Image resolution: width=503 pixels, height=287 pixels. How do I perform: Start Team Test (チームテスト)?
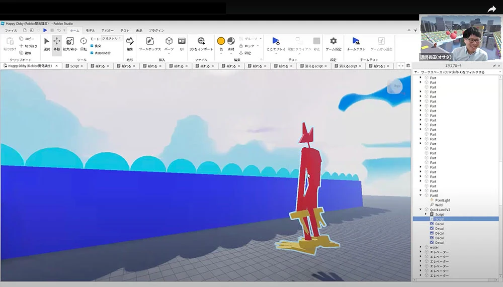pos(356,44)
